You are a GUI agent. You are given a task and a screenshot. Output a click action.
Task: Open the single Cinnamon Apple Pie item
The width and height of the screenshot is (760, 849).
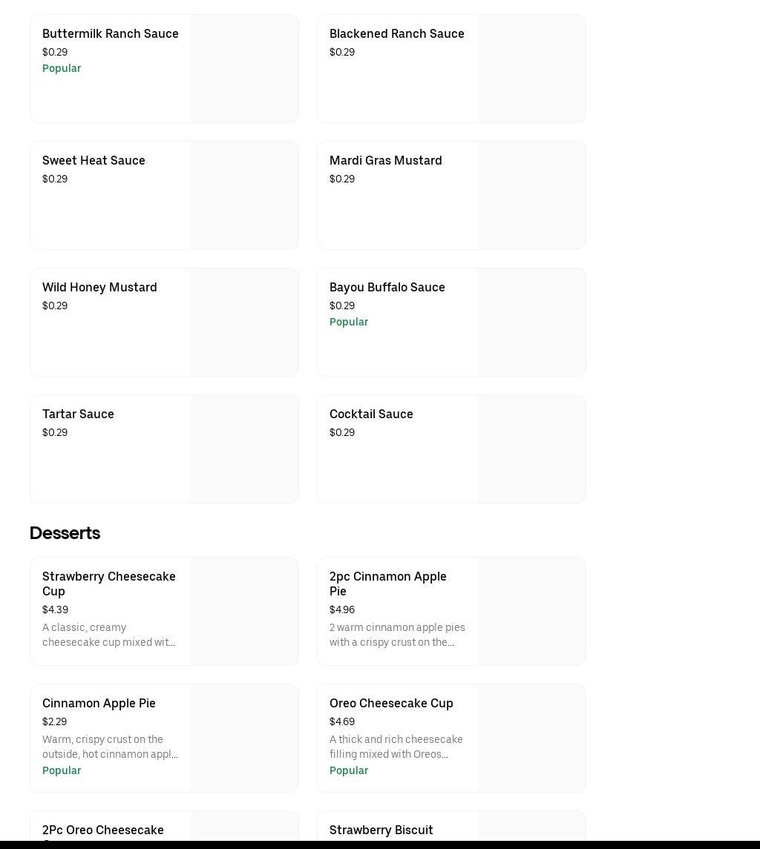pos(99,704)
